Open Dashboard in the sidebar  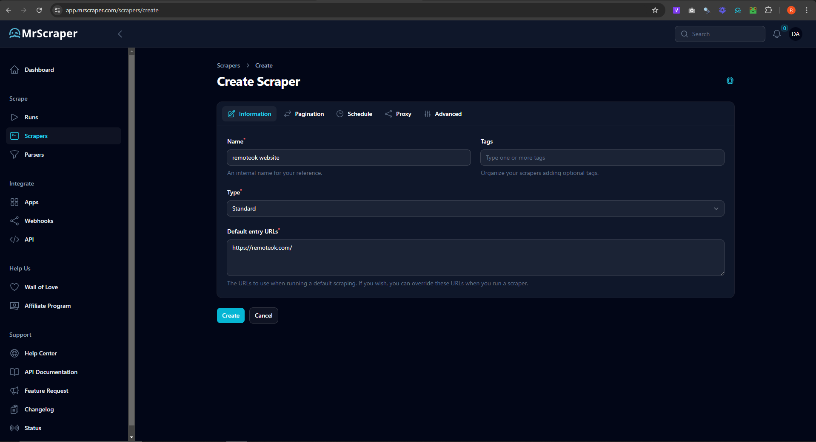tap(64, 70)
